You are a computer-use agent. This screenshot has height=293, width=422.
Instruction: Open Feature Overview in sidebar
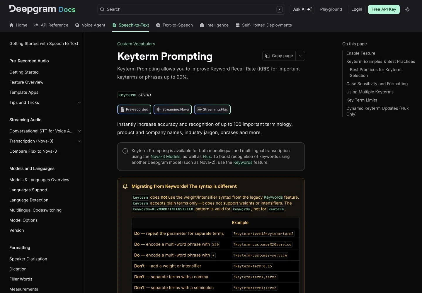point(26,82)
